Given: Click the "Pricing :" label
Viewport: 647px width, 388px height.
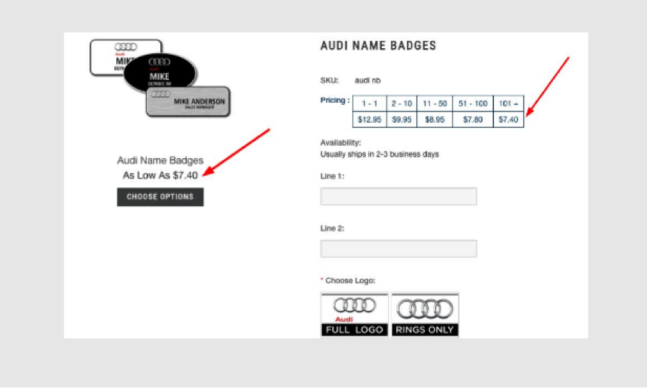Looking at the screenshot, I should coord(335,100).
